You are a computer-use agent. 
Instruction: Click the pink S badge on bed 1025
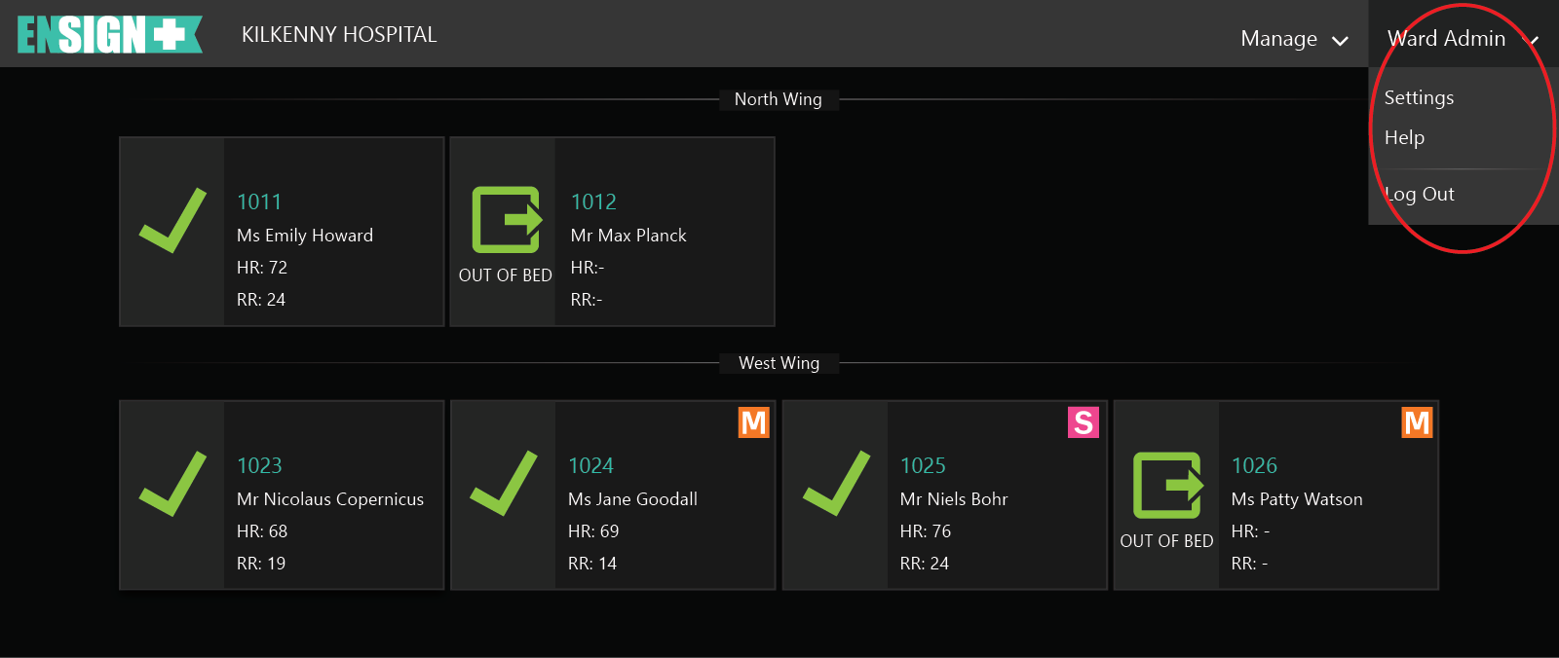point(1084,422)
